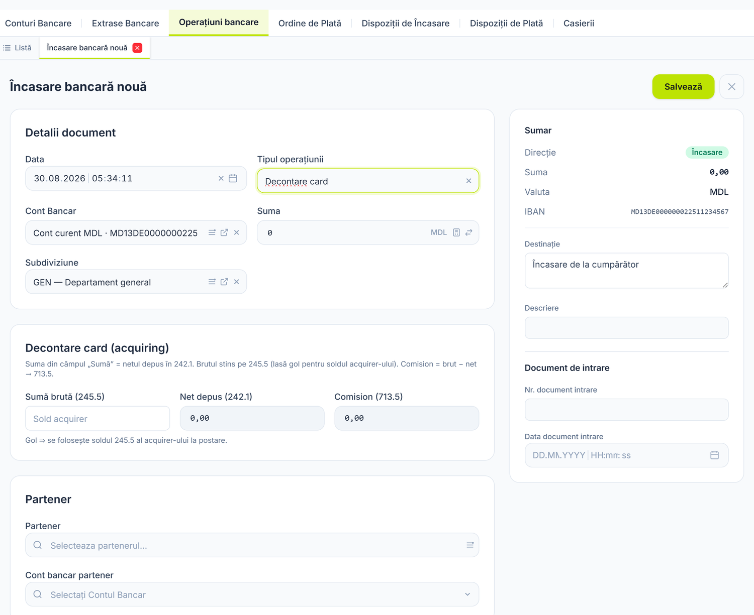Open Dispoziții de Încasare tab
Screen dimensions: 754x615
tap(406, 23)
